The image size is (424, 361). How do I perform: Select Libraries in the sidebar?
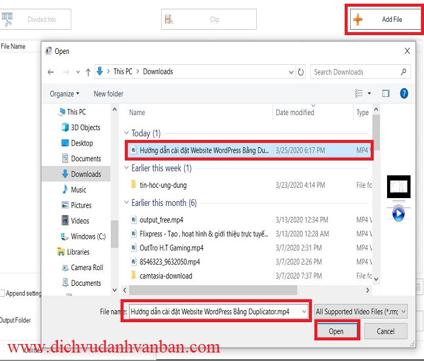coord(78,252)
